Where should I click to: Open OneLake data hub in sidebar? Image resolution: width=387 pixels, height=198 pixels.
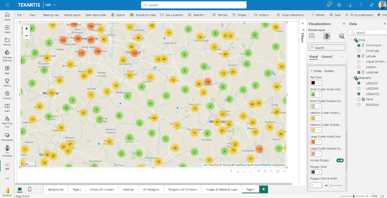tap(7, 55)
